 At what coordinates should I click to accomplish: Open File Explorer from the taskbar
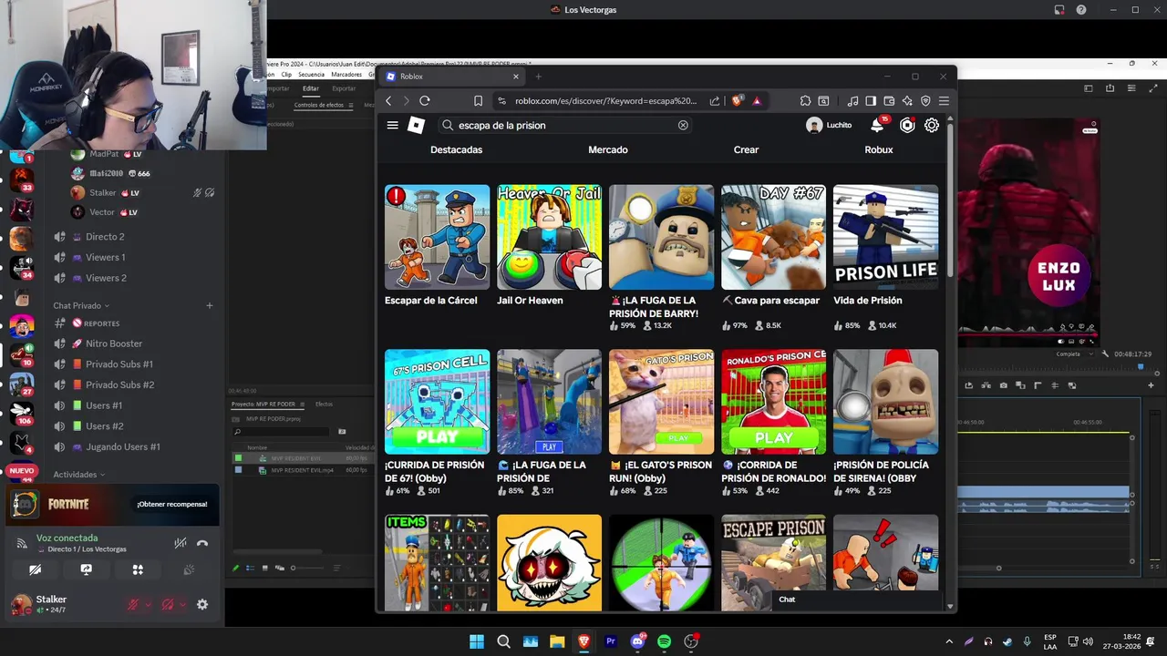point(557,641)
